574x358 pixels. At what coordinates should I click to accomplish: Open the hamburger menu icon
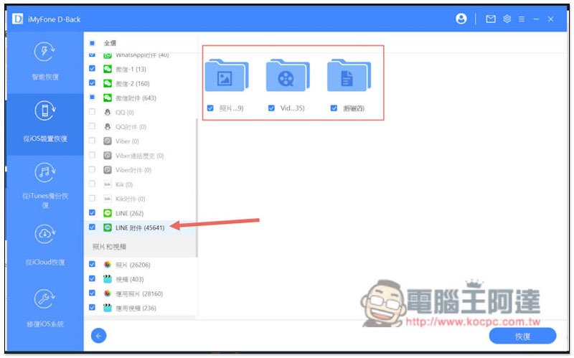[x=522, y=19]
